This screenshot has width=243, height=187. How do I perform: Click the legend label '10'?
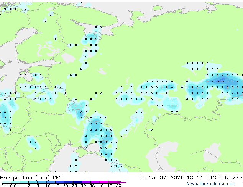coord(48,185)
